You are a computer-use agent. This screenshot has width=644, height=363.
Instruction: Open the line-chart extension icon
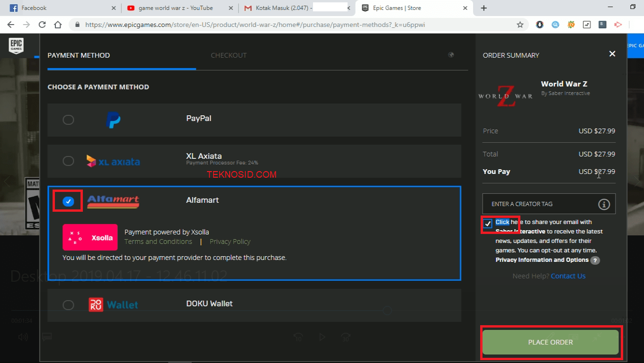point(587,25)
